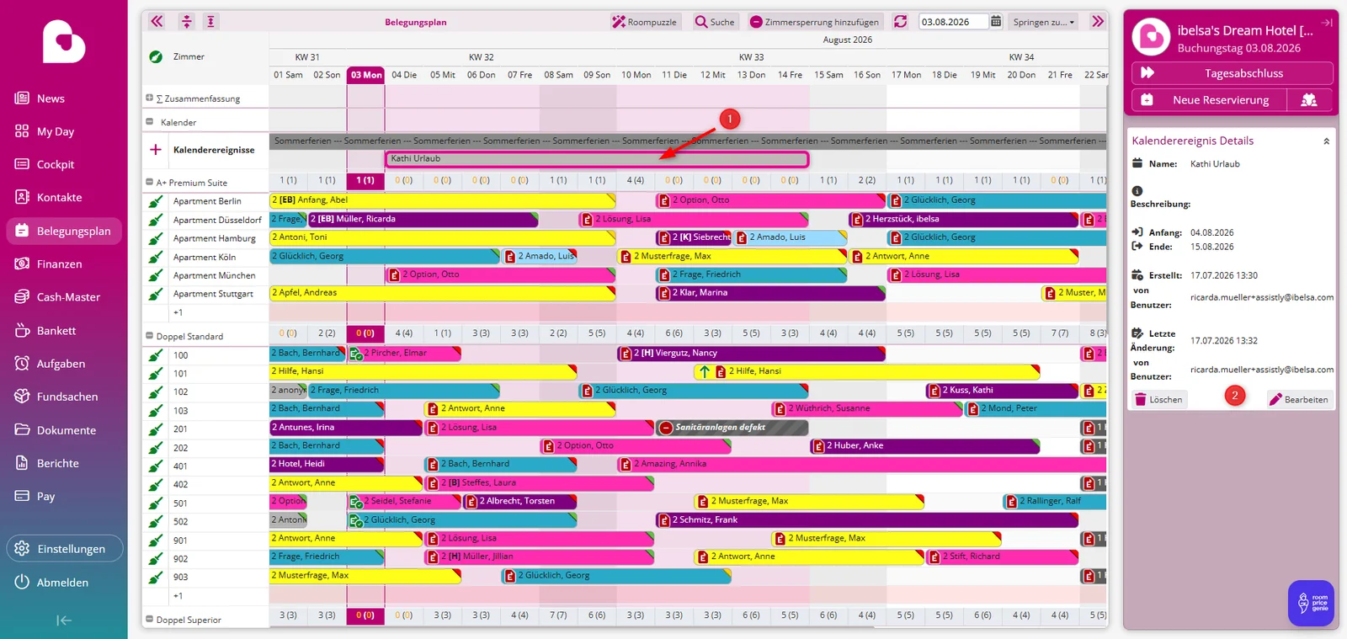Viewport: 1347px width, 639px height.
Task: Collapse Kalenderereignis Details panel chevron
Action: pyautogui.click(x=1327, y=141)
